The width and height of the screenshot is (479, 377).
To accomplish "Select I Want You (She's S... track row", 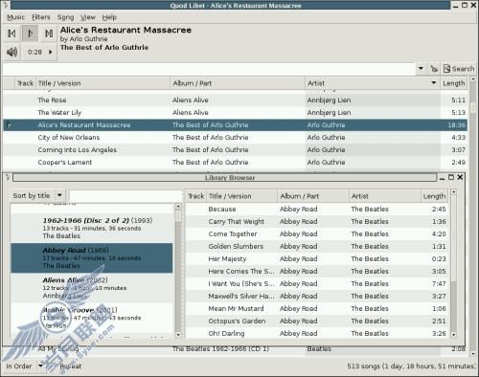I will 317,284.
